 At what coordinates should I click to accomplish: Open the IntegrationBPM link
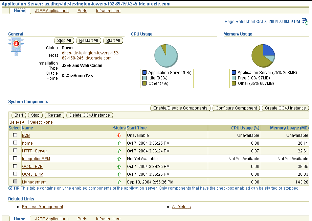(36, 159)
